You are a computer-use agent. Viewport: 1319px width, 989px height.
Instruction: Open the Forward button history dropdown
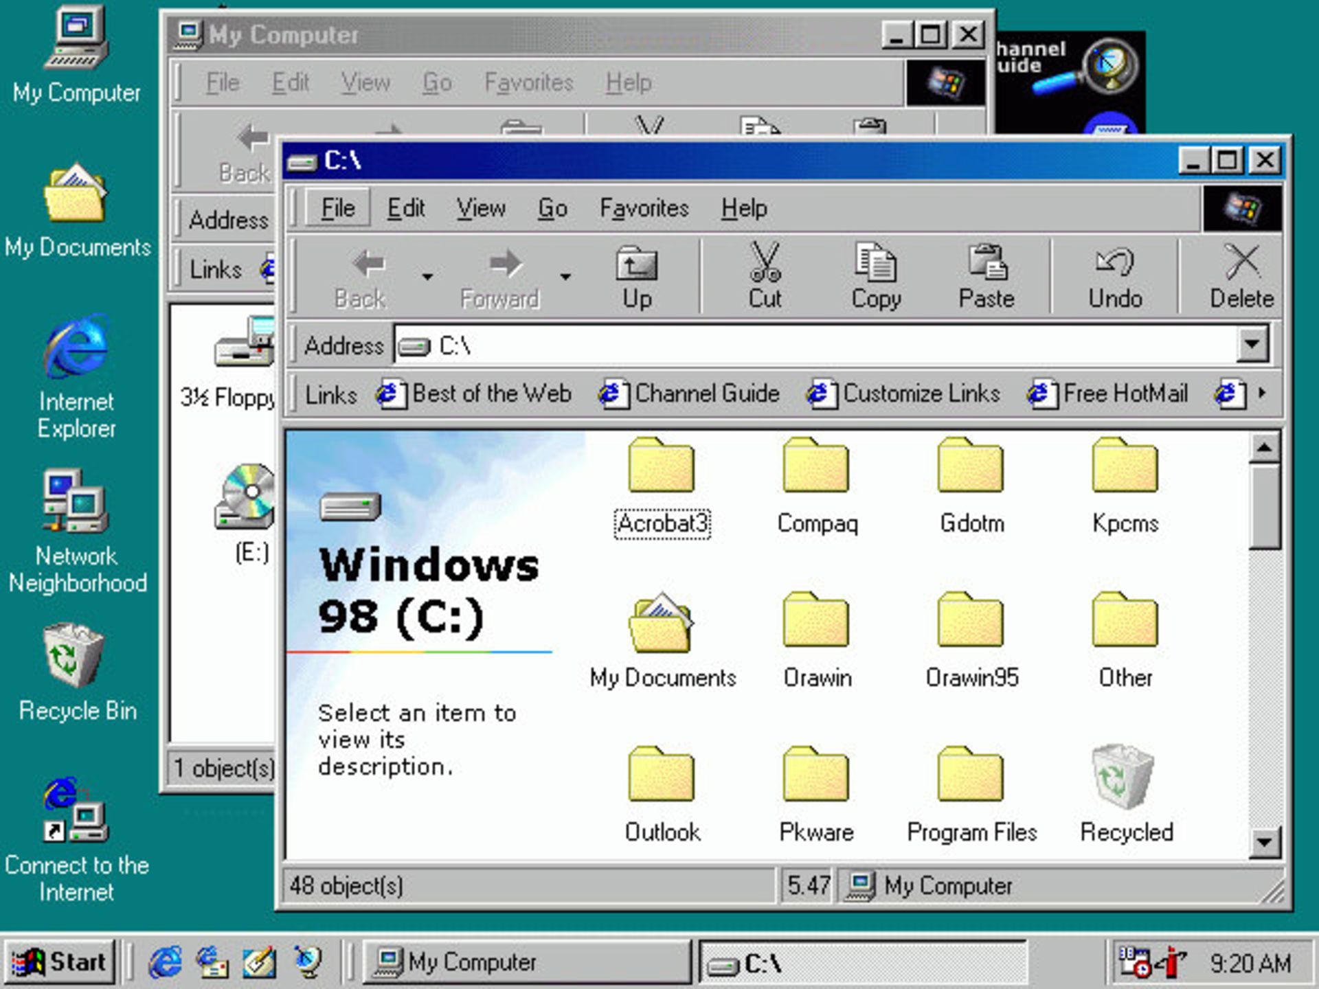pyautogui.click(x=565, y=276)
